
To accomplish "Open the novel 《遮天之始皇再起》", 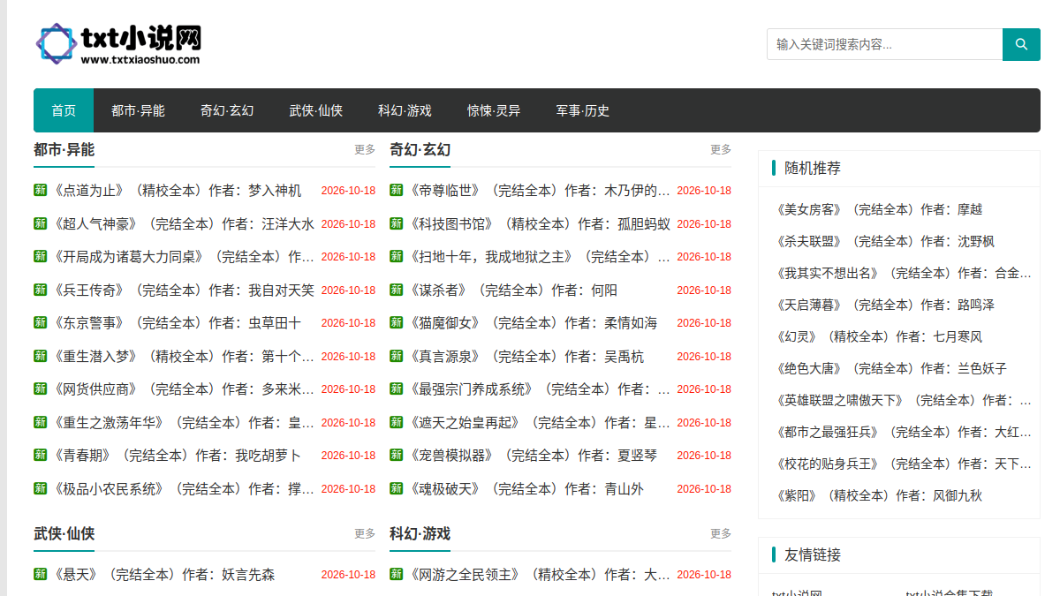I will pyautogui.click(x=539, y=422).
